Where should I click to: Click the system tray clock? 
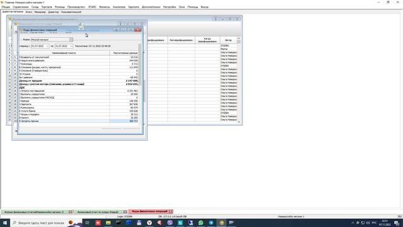(385, 223)
